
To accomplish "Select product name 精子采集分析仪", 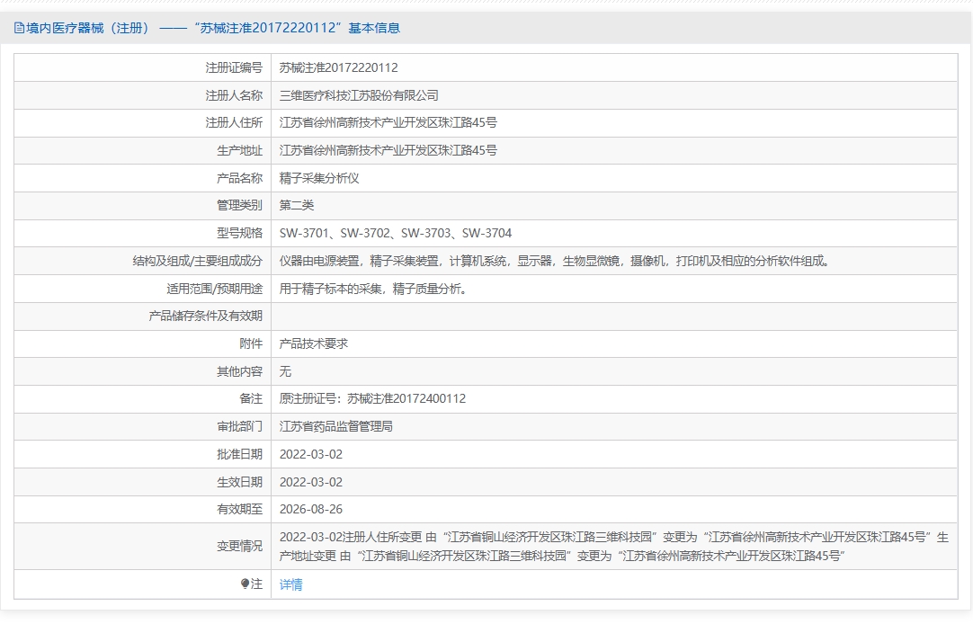I will coord(319,178).
